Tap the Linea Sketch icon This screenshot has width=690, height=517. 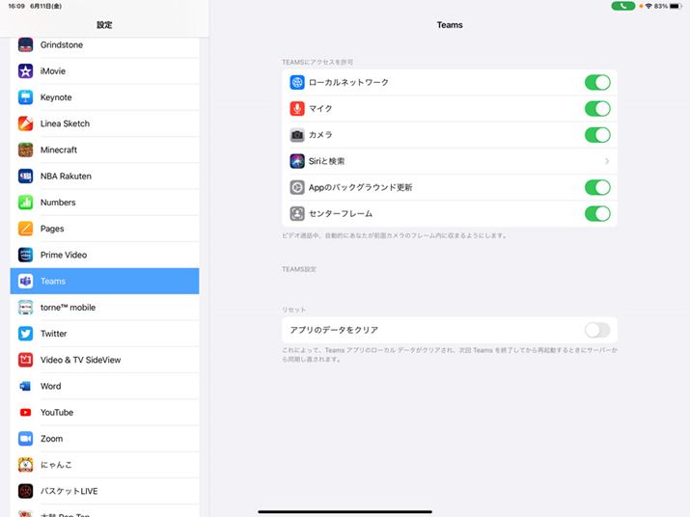(25, 123)
